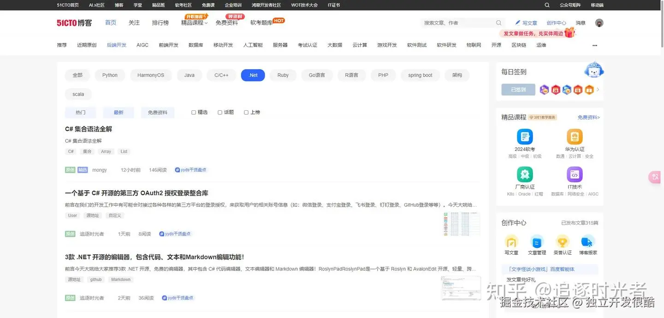Click the last orange sign-in badge
Image resolution: width=664 pixels, height=318 pixels.
(589, 90)
